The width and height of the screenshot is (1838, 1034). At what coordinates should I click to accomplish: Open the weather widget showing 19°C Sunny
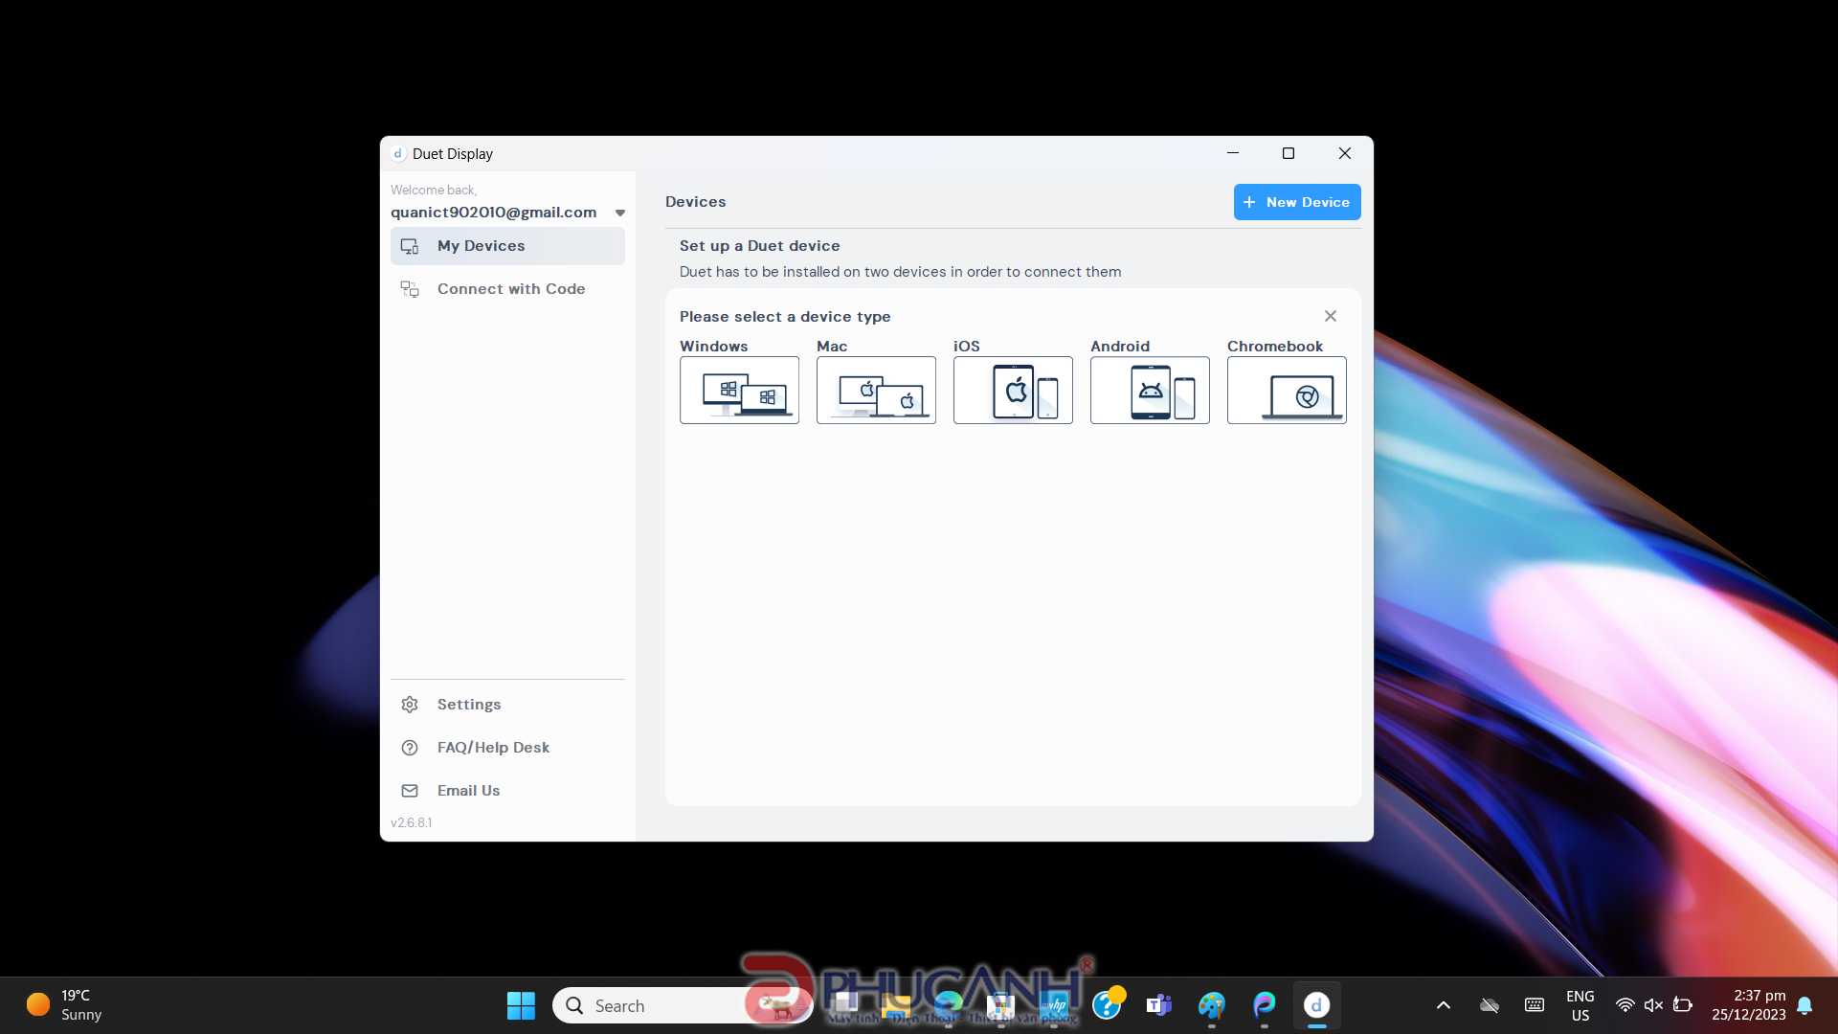tap(64, 1005)
